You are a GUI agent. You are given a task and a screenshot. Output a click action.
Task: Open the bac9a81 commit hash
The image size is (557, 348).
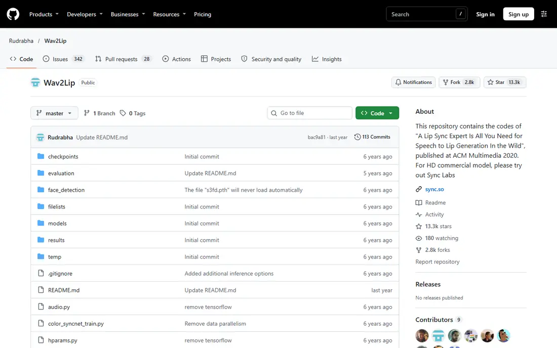click(x=316, y=137)
